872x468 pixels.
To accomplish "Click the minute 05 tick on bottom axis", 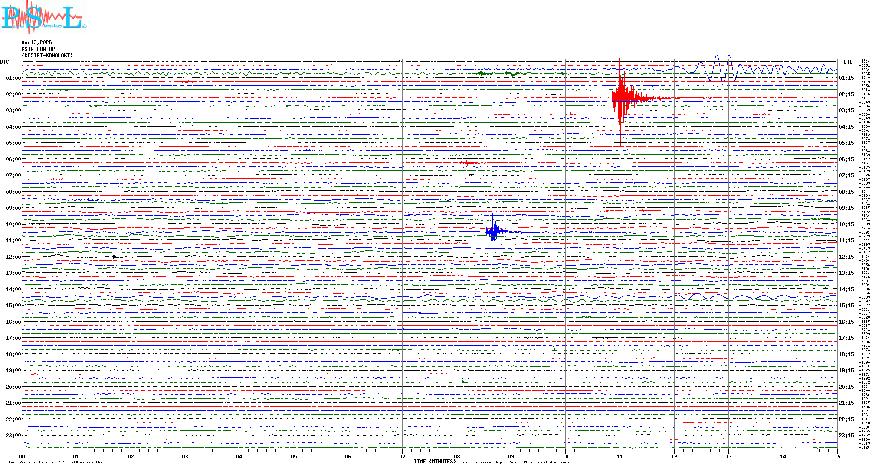I will (294, 456).
